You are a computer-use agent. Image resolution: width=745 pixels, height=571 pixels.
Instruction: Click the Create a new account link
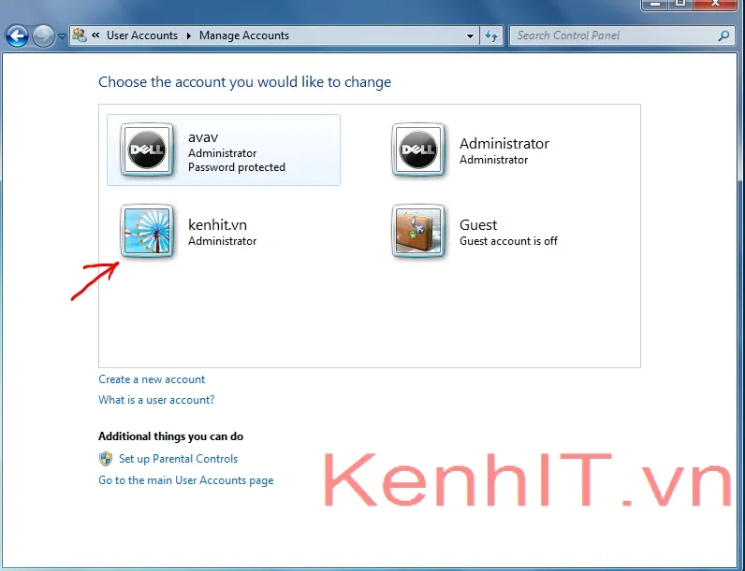(152, 379)
